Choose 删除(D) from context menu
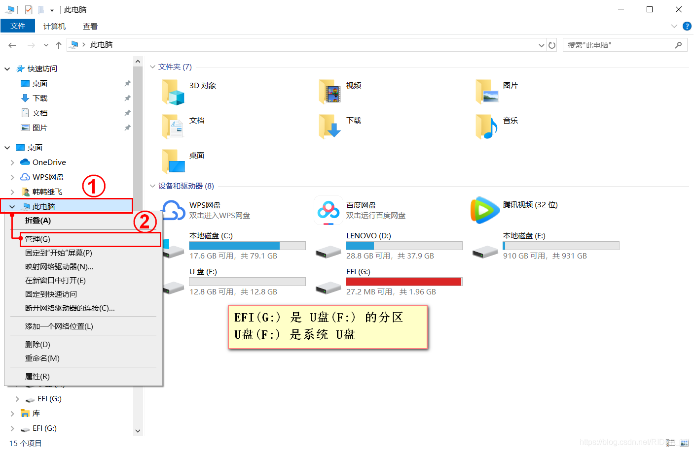 pos(84,345)
